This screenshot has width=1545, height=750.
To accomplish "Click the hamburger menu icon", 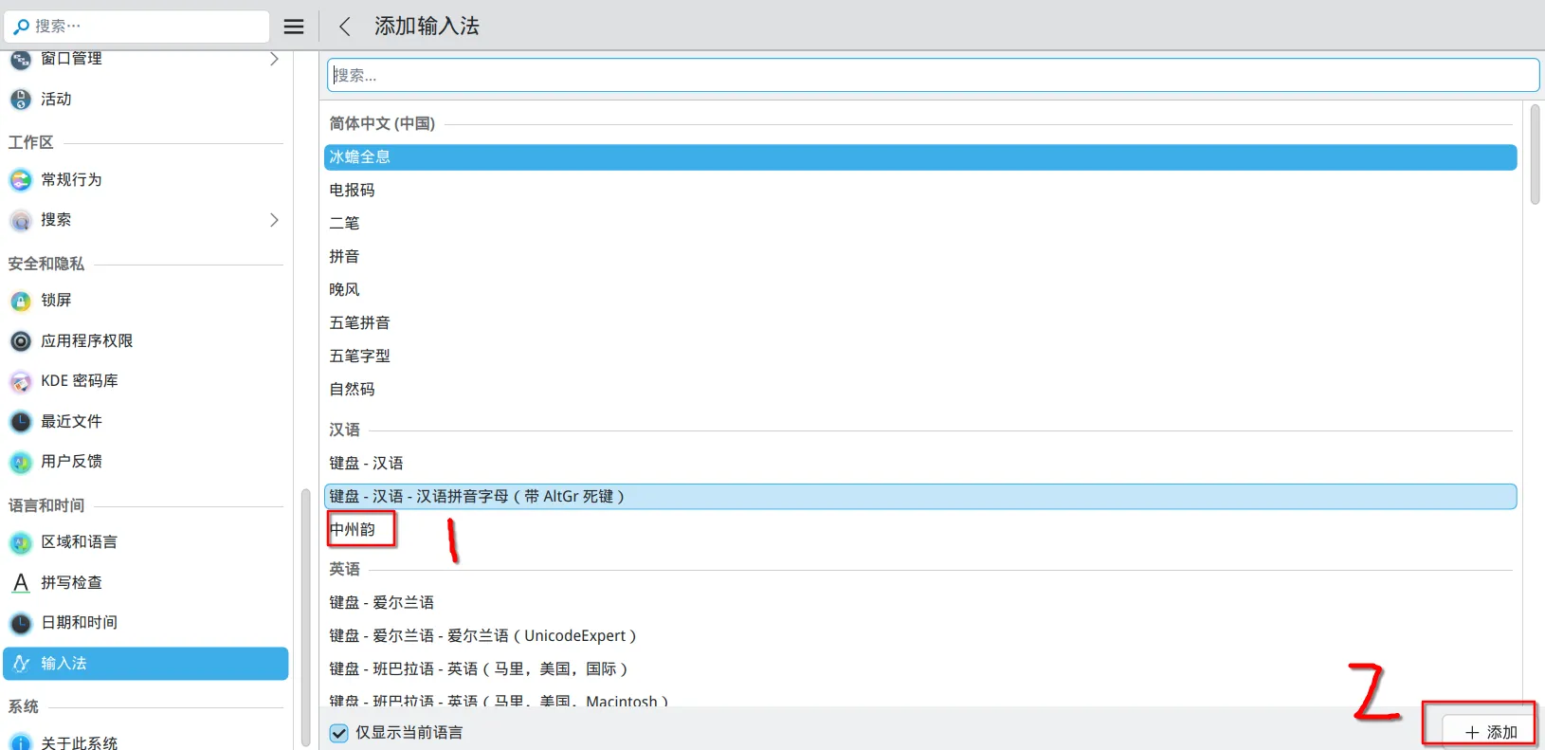I will (294, 27).
